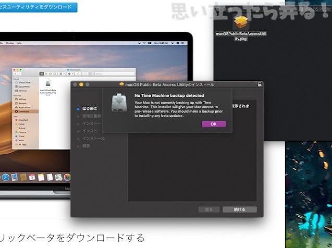The height and width of the screenshot is (248, 332).
Task: Click the blue ダウンロード button at top
Action: (x=38, y=7)
